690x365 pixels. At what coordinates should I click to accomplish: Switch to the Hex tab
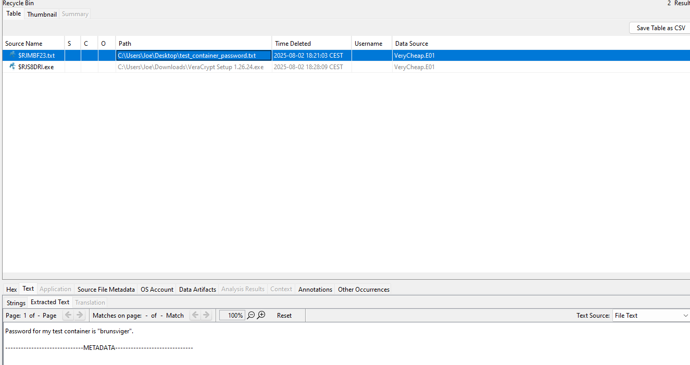[11, 289]
